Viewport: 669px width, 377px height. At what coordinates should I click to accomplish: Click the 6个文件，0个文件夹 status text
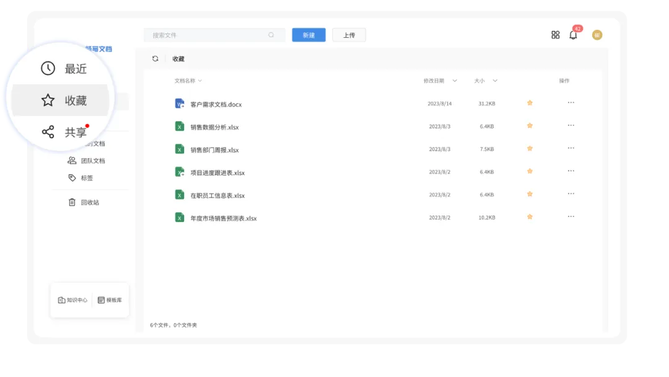click(173, 326)
